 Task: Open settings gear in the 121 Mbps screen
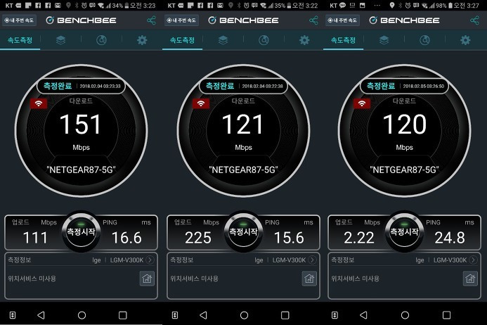[304, 40]
